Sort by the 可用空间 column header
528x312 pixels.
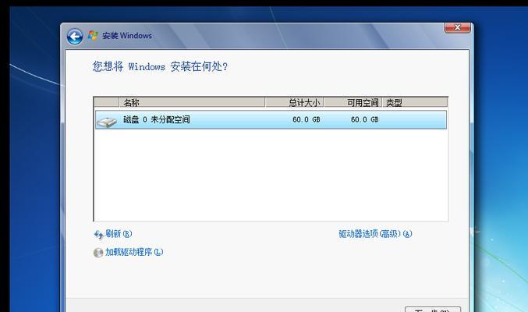click(353, 102)
